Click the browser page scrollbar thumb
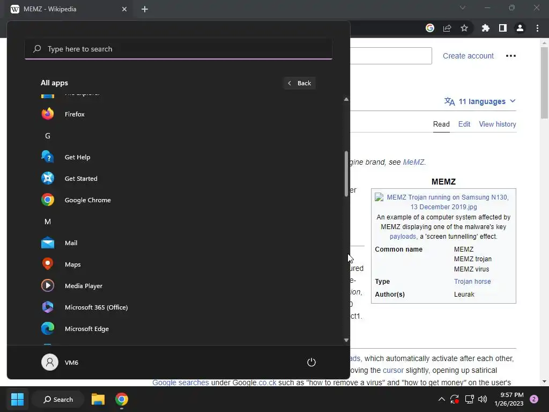Image resolution: width=549 pixels, height=412 pixels. 544,83
